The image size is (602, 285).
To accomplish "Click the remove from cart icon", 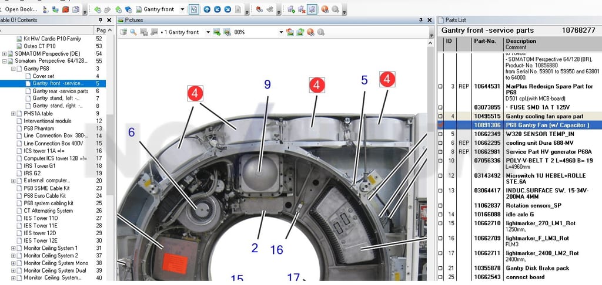I will click(302, 9).
